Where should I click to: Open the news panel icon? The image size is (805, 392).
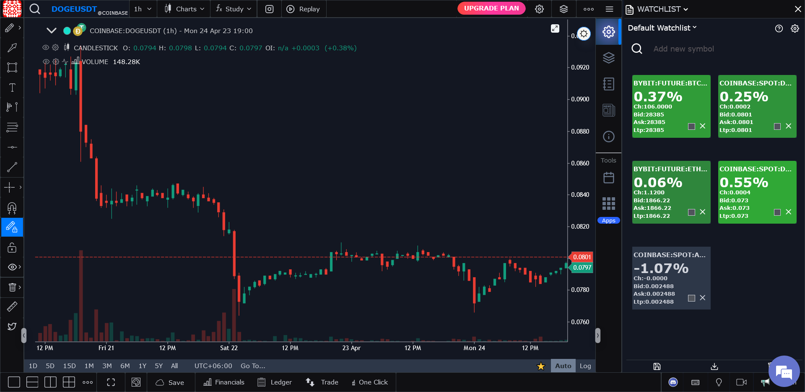tap(609, 111)
